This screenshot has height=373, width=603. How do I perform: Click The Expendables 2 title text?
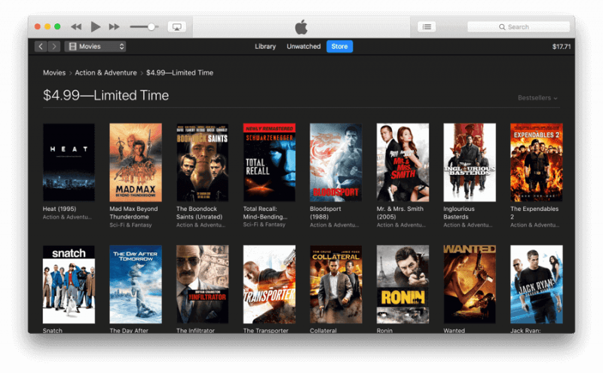pyautogui.click(x=534, y=212)
